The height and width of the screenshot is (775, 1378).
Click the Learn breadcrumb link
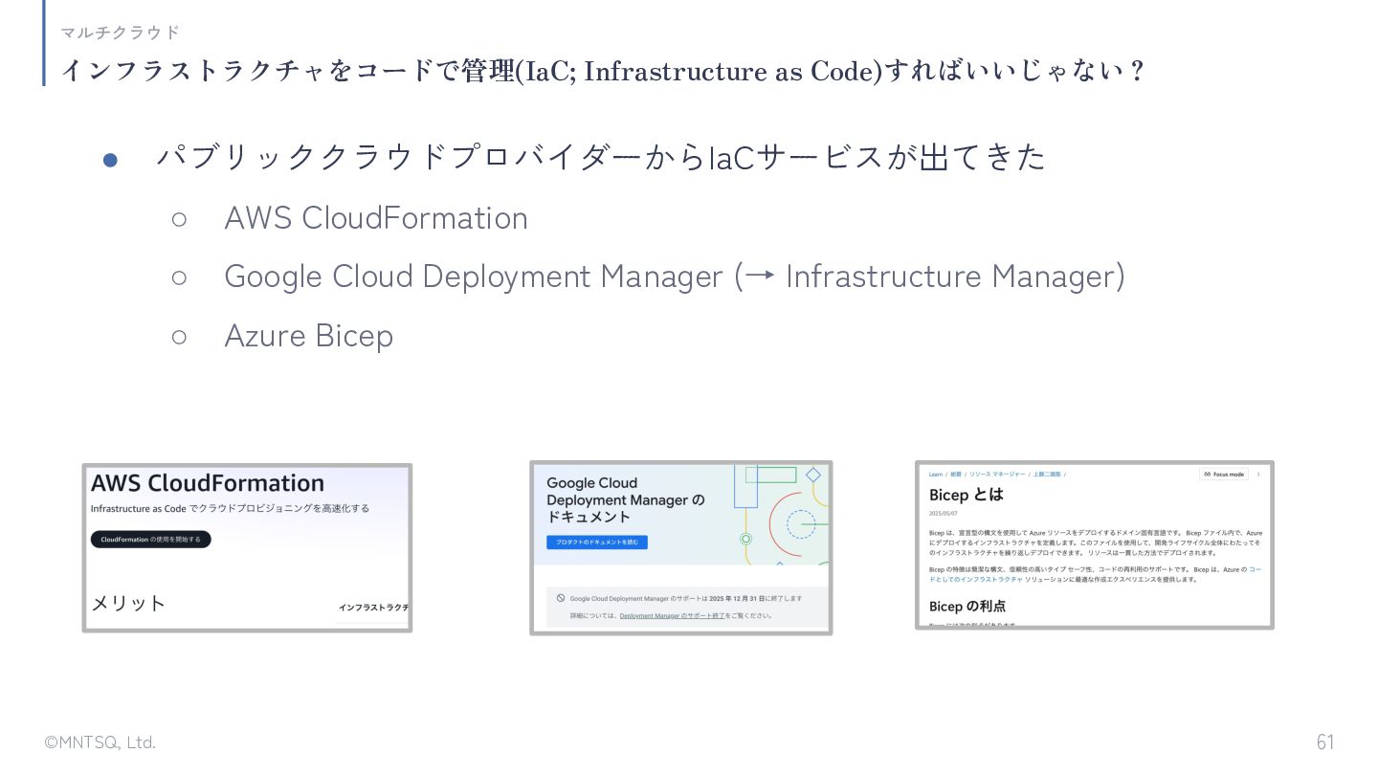936,474
